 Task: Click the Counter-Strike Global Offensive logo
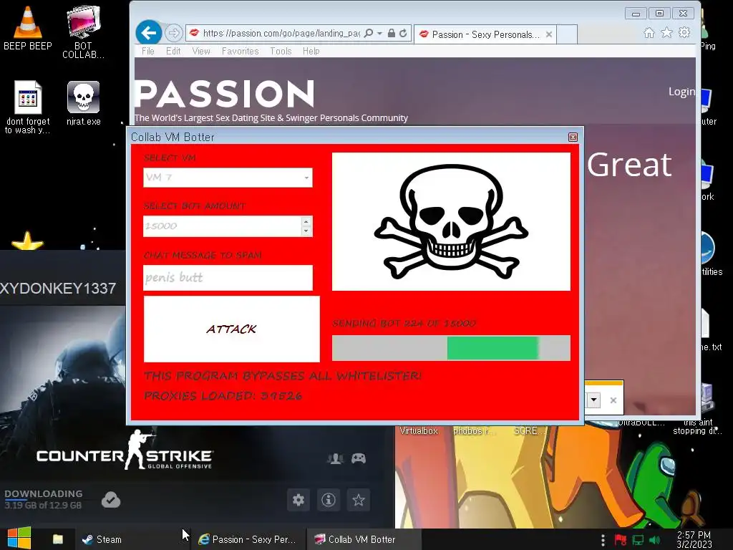(125, 450)
